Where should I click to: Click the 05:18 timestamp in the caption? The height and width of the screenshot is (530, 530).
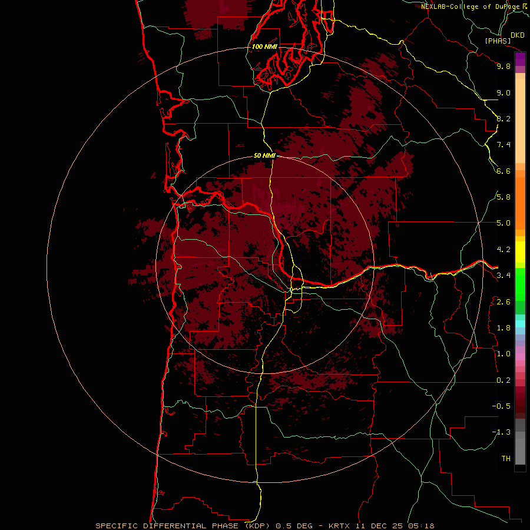pos(421,526)
